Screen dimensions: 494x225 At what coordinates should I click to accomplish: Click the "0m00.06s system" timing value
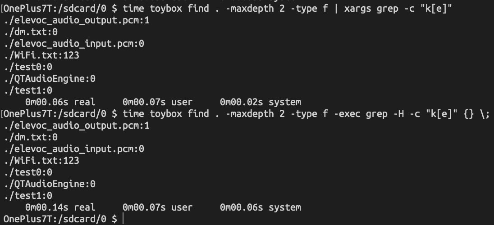point(260,207)
